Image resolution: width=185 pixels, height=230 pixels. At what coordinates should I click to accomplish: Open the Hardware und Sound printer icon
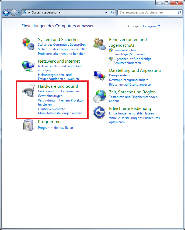[29, 90]
